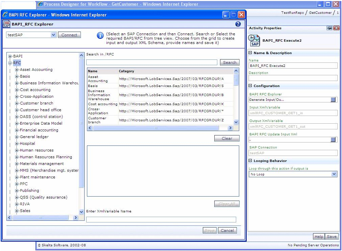The width and height of the screenshot is (342, 251).
Task: Open the No Loop dropdown
Action: 334,174
